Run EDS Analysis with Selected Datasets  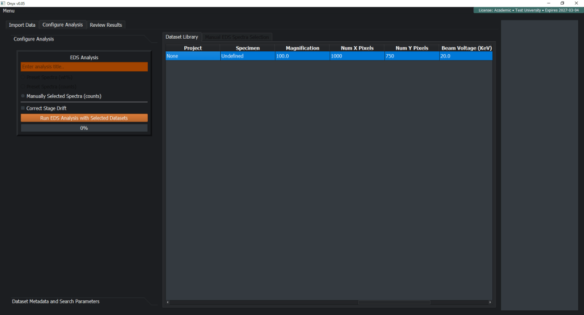click(84, 118)
